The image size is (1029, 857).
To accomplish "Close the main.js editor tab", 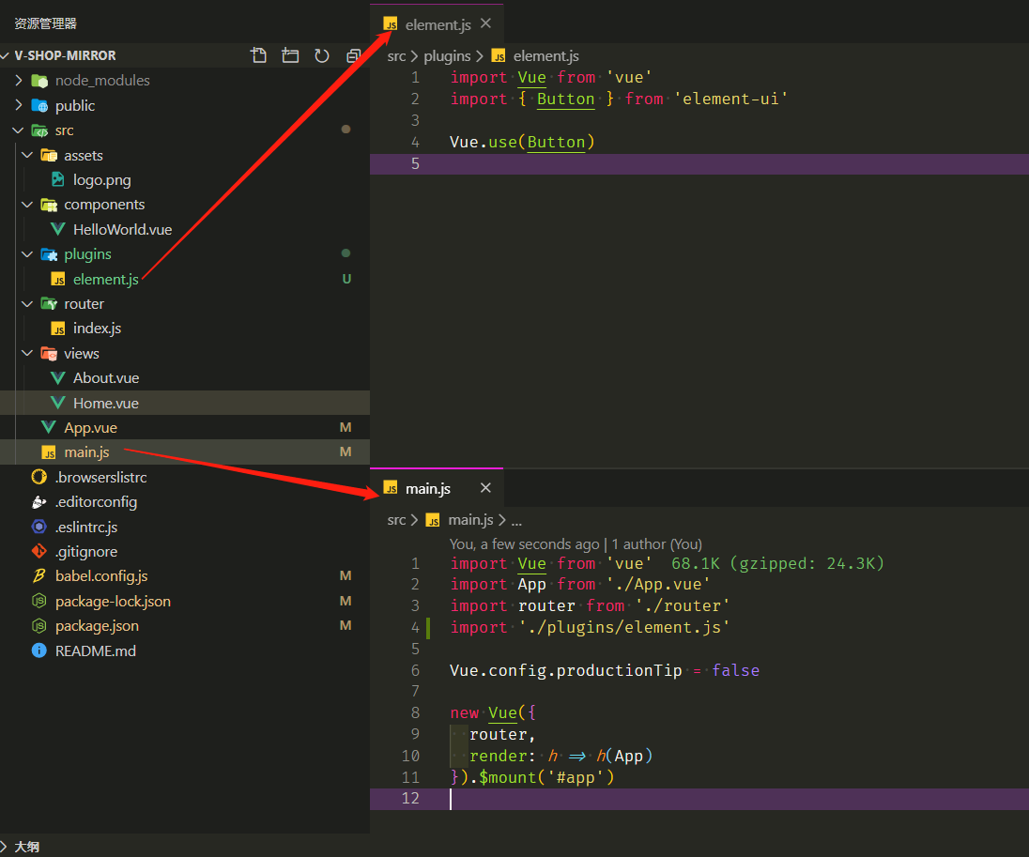I will click(x=485, y=487).
